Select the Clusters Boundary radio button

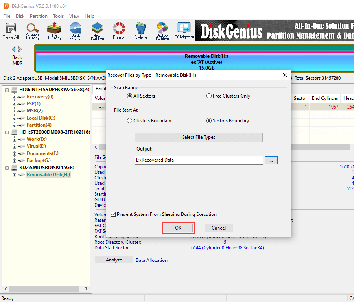[130, 121]
